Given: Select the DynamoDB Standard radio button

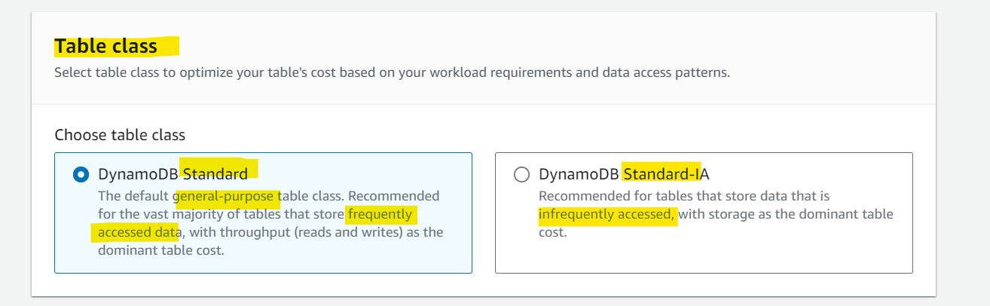Looking at the screenshot, I should [80, 174].
